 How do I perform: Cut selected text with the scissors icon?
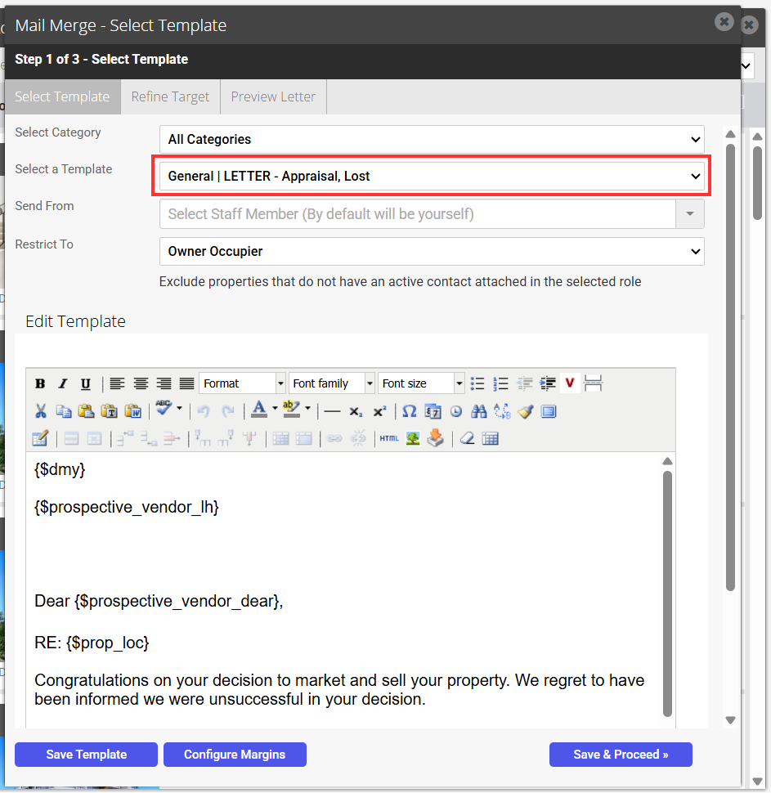(x=41, y=411)
